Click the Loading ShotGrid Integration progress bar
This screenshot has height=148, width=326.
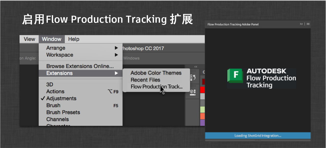coord(258,136)
